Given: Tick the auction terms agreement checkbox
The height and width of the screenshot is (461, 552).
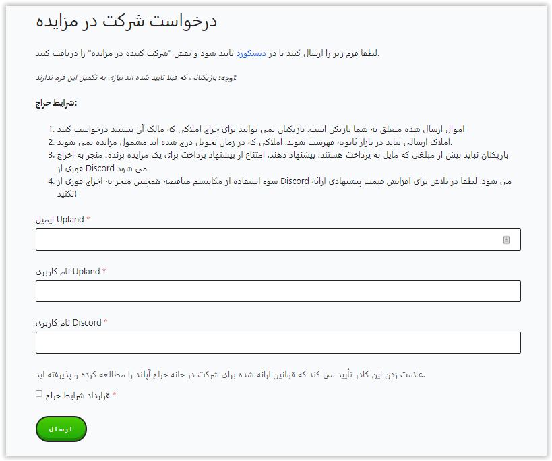Looking at the screenshot, I should [x=39, y=394].
